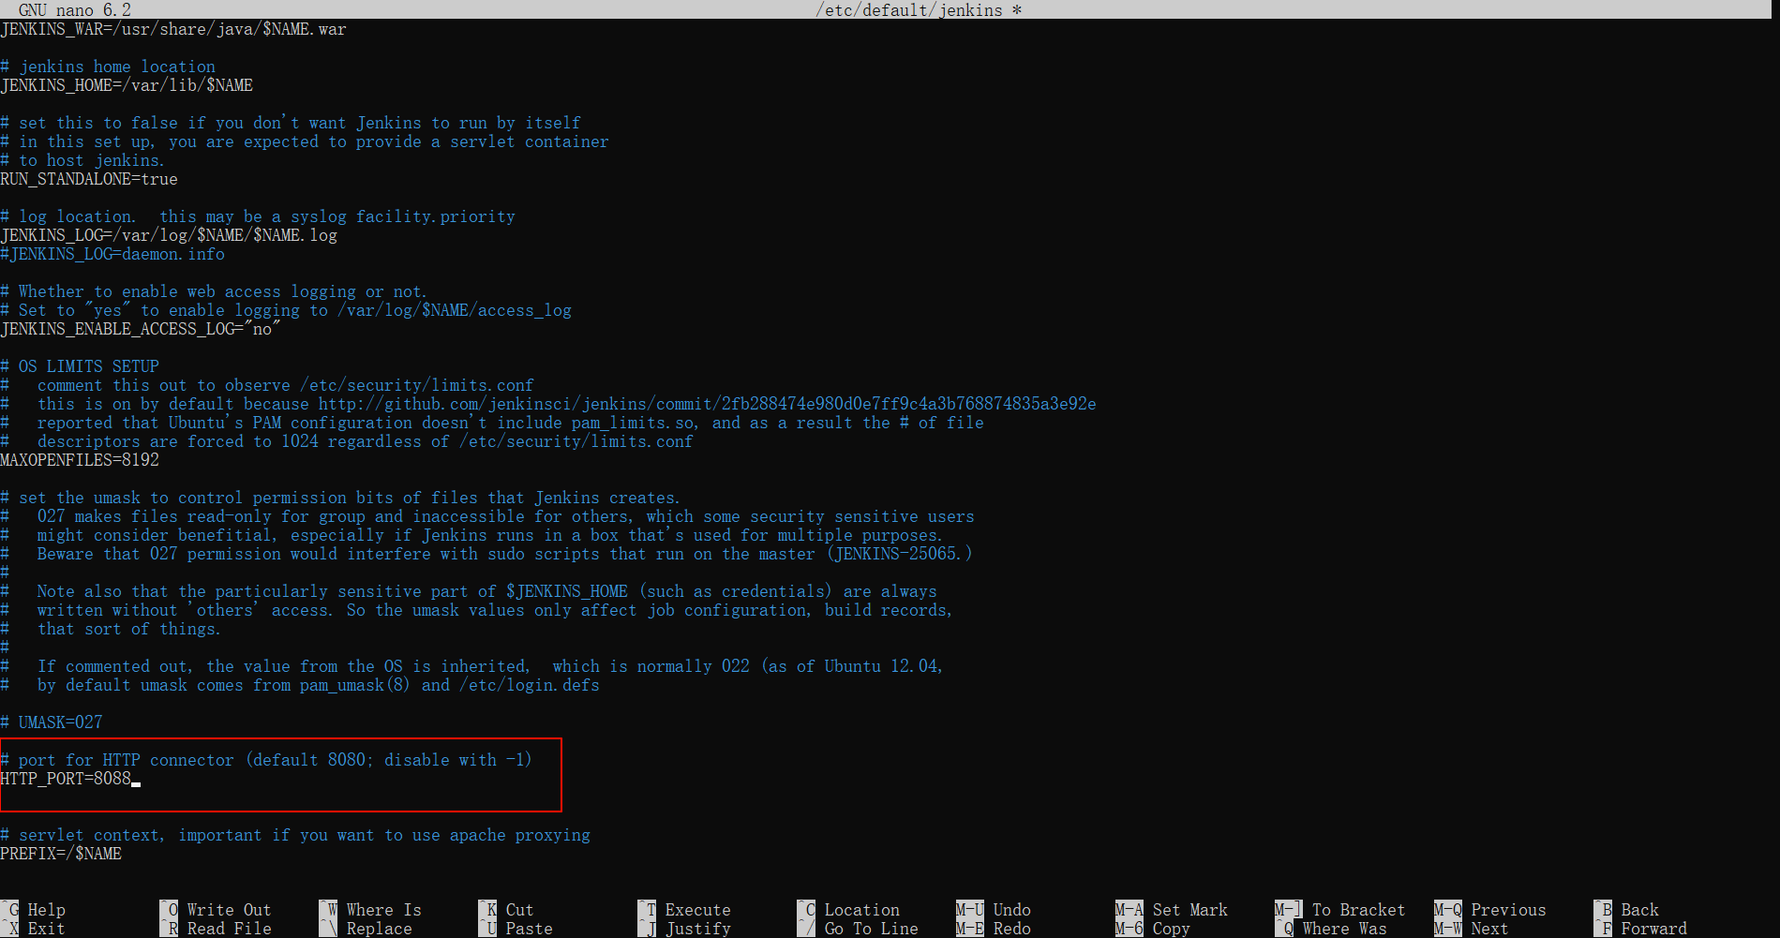Click the '# UMASK=027' commented line
The width and height of the screenshot is (1780, 938).
click(52, 722)
